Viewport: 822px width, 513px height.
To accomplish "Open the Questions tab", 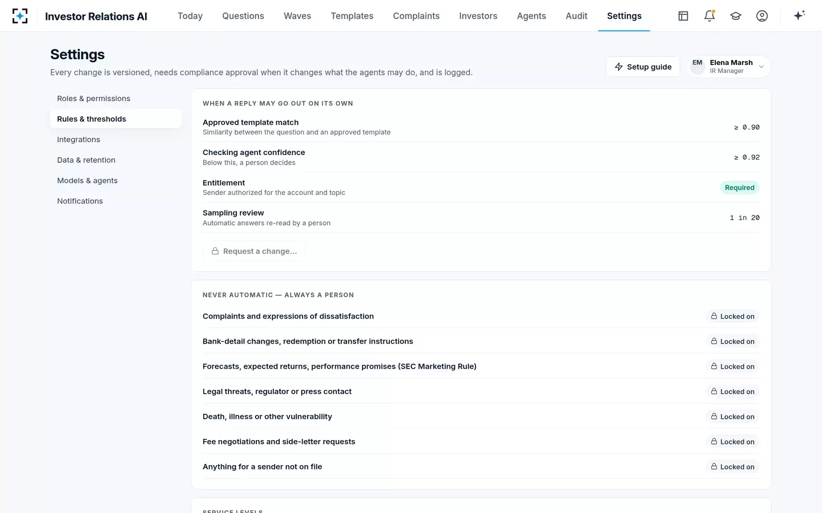I will tap(243, 16).
